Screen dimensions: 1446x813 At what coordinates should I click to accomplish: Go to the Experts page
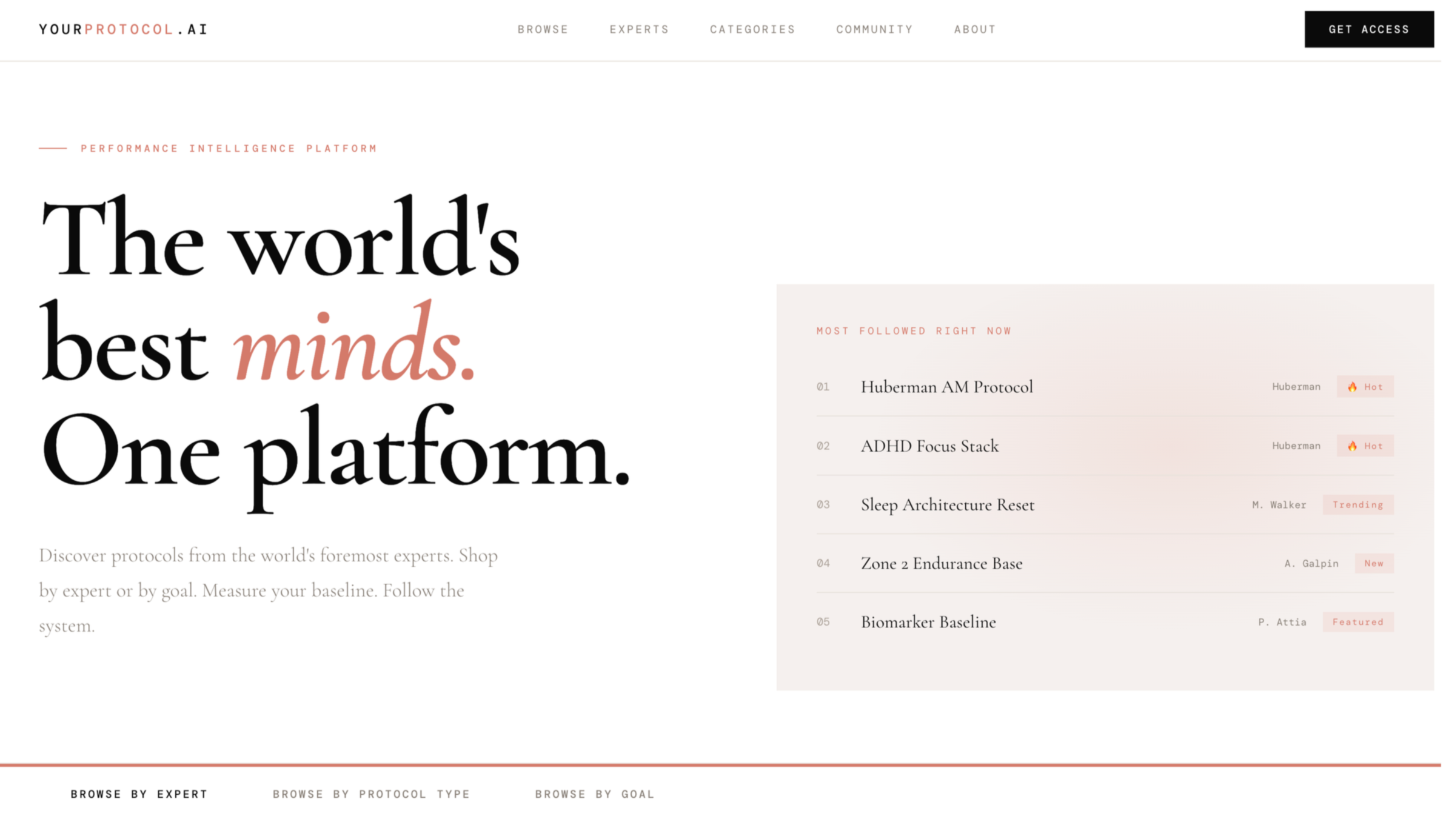coord(639,29)
